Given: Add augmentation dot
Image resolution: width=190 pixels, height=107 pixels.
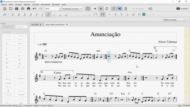Looking at the screenshot, I should coord(72,15).
